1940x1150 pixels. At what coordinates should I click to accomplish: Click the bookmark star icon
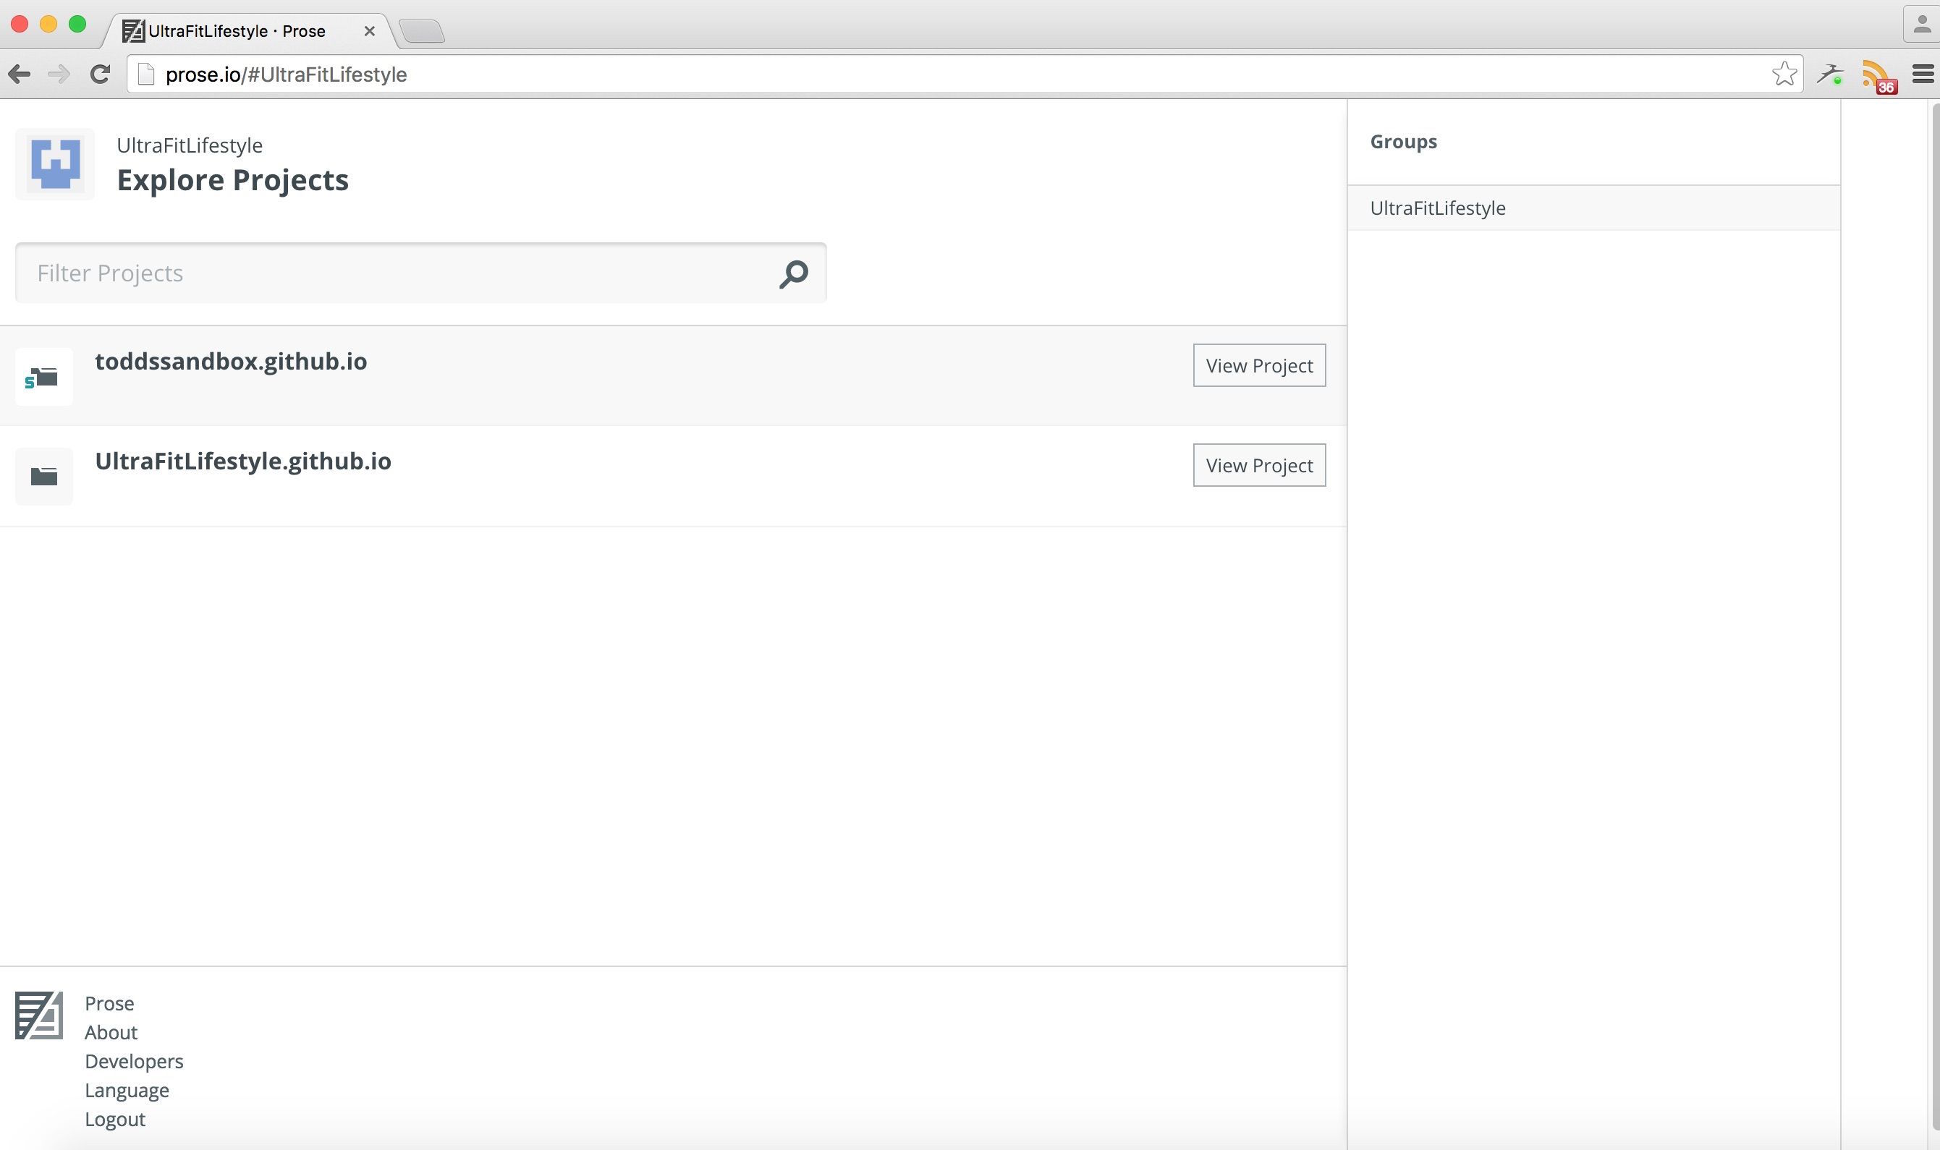1784,74
